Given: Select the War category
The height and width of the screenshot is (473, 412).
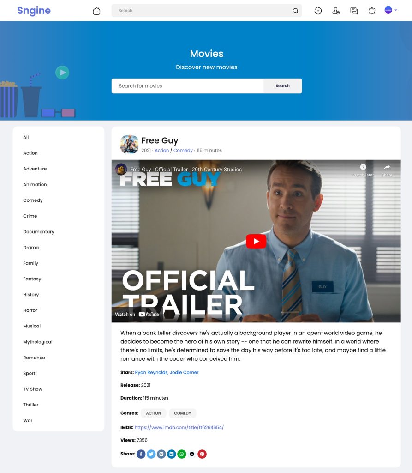Looking at the screenshot, I should coord(28,420).
